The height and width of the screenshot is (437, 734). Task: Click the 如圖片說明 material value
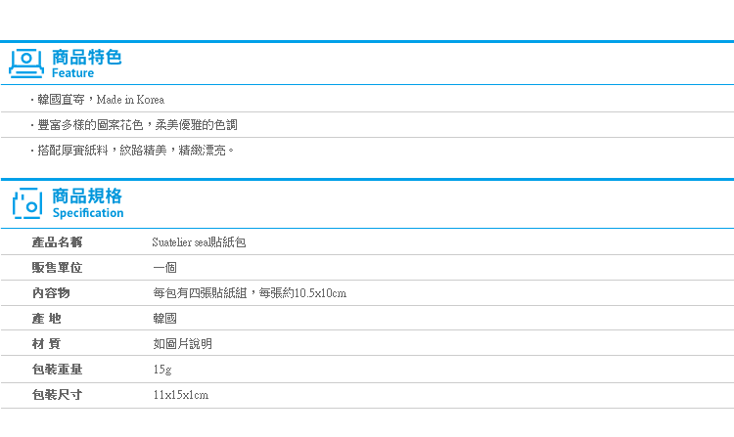tap(183, 344)
